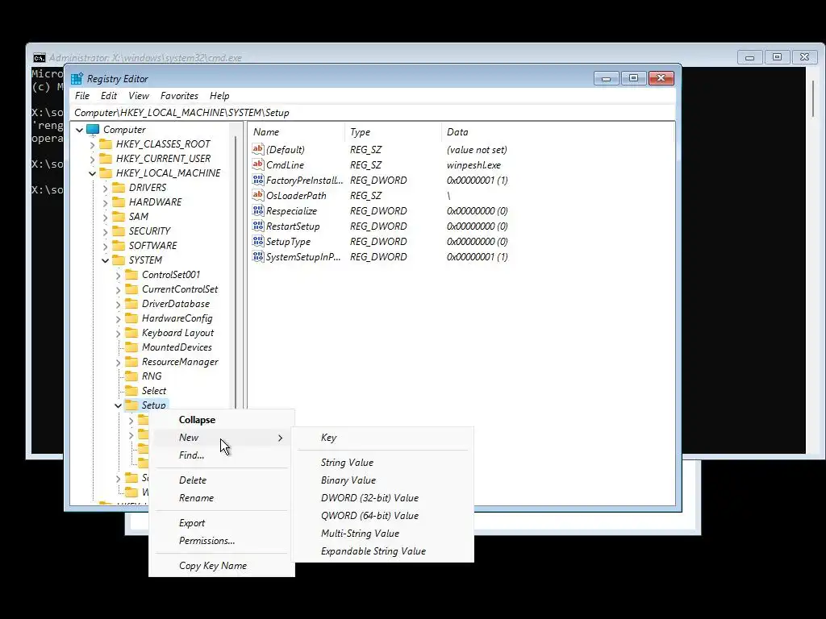Click the DWORD icon beside RestartSetup

point(257,226)
